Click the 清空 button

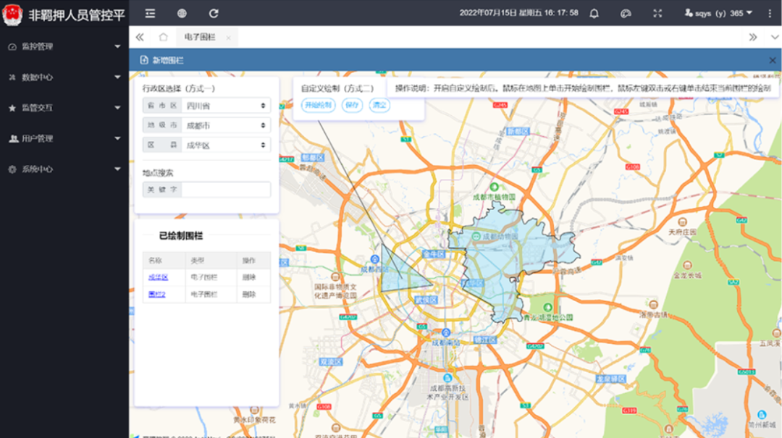[x=379, y=105]
